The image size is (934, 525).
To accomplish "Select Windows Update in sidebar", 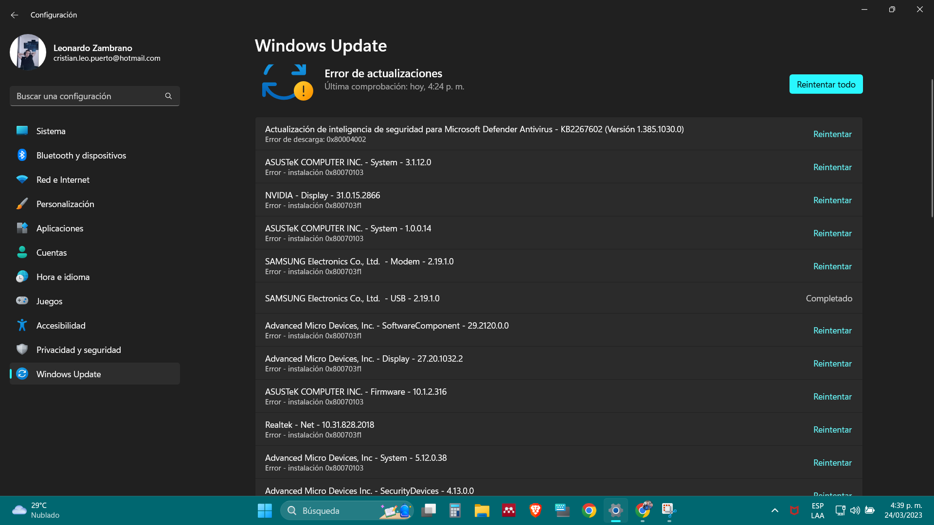I will pos(95,374).
